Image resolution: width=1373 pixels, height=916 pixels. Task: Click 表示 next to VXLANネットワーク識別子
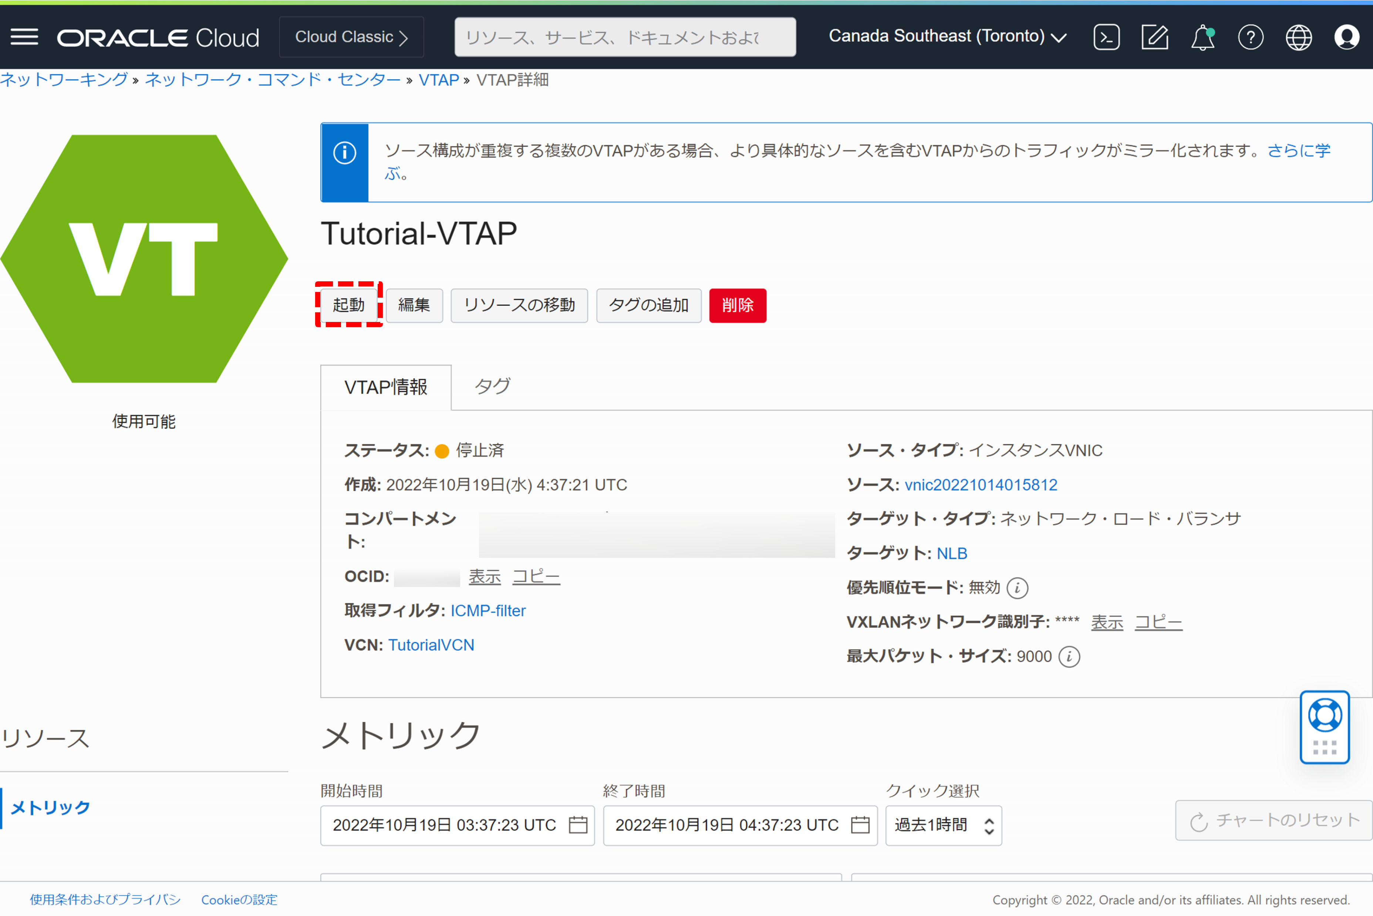pos(1107,622)
